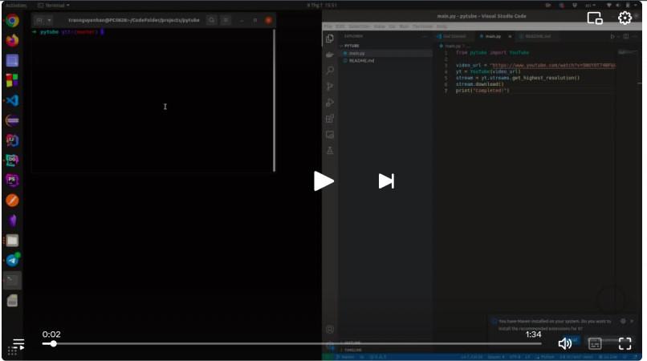Image resolution: width=647 pixels, height=361 pixels.
Task: Open the Terminal app menu in the top bar
Action: pos(53,6)
